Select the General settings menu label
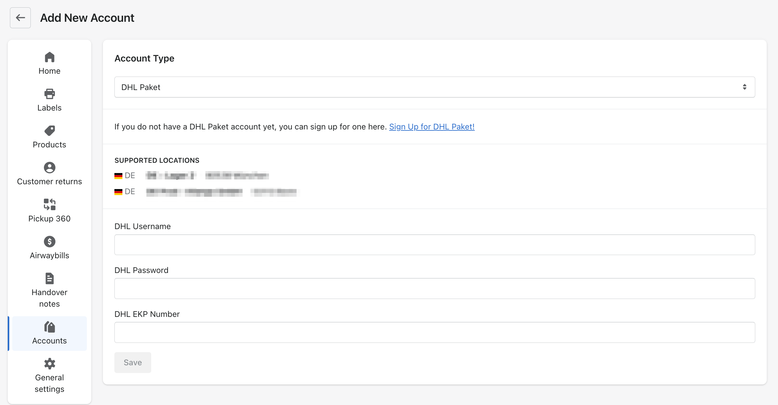Viewport: 778px width, 405px height. [x=49, y=383]
